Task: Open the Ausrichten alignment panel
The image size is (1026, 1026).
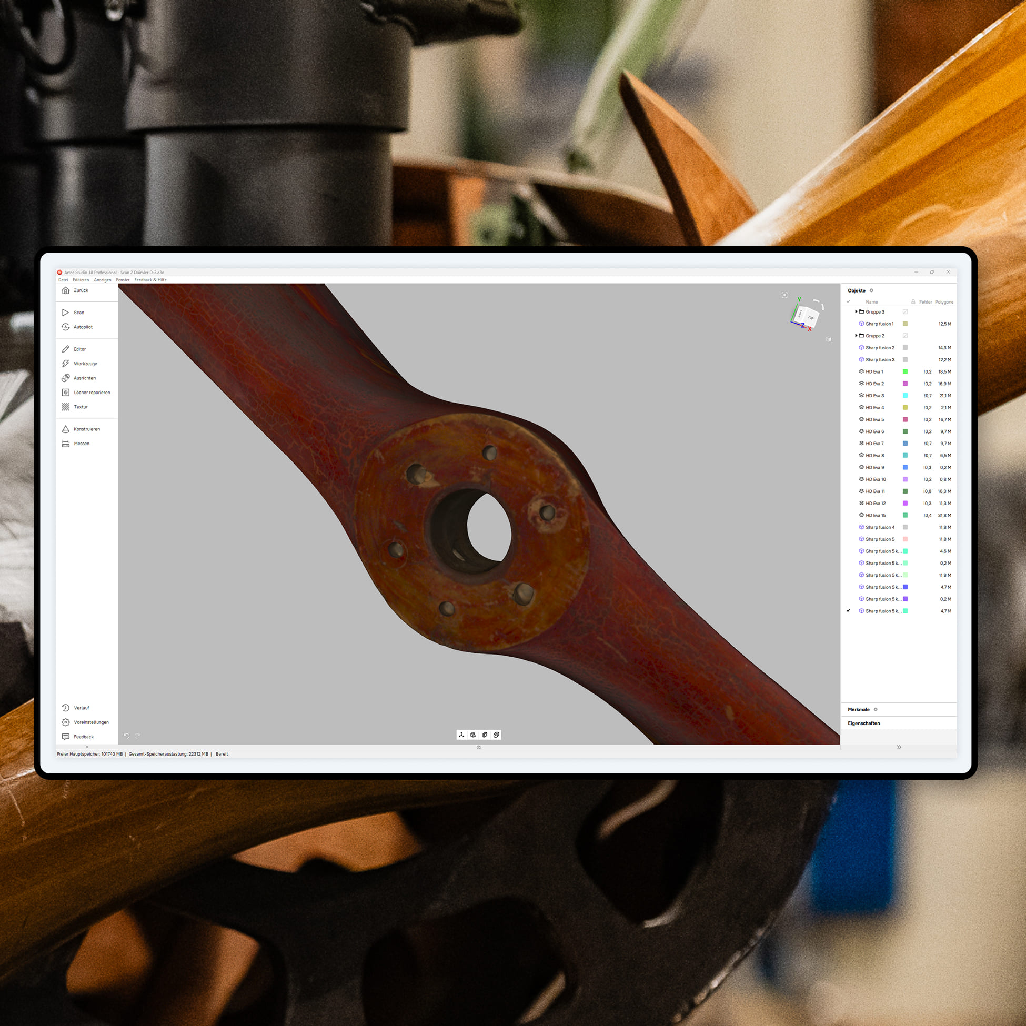Action: 78,378
